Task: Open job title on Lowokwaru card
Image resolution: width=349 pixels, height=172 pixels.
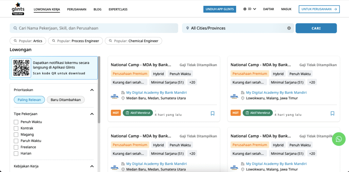Action: pyautogui.click(x=261, y=65)
